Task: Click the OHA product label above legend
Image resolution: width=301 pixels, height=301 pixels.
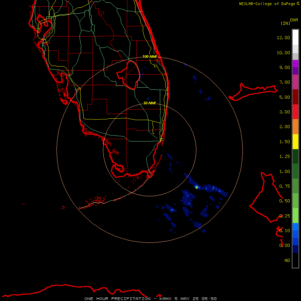Action: pyautogui.click(x=294, y=20)
